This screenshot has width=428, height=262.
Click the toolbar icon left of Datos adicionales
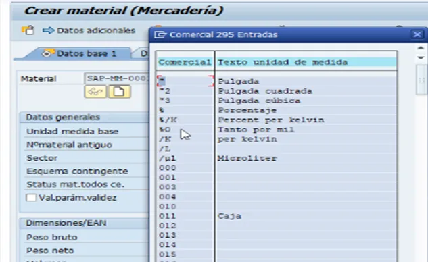point(28,30)
